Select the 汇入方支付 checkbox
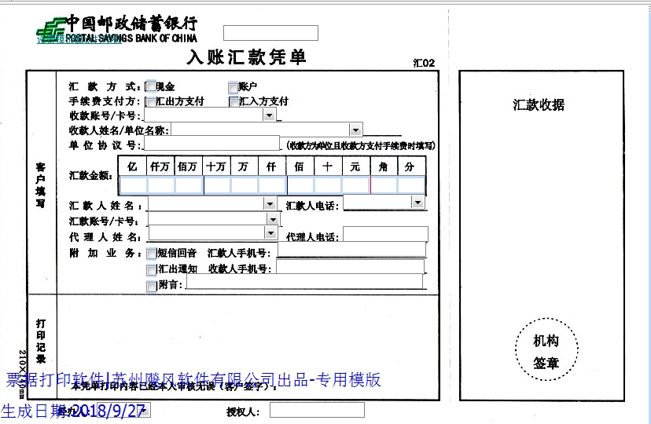The image size is (651, 424). click(x=234, y=101)
